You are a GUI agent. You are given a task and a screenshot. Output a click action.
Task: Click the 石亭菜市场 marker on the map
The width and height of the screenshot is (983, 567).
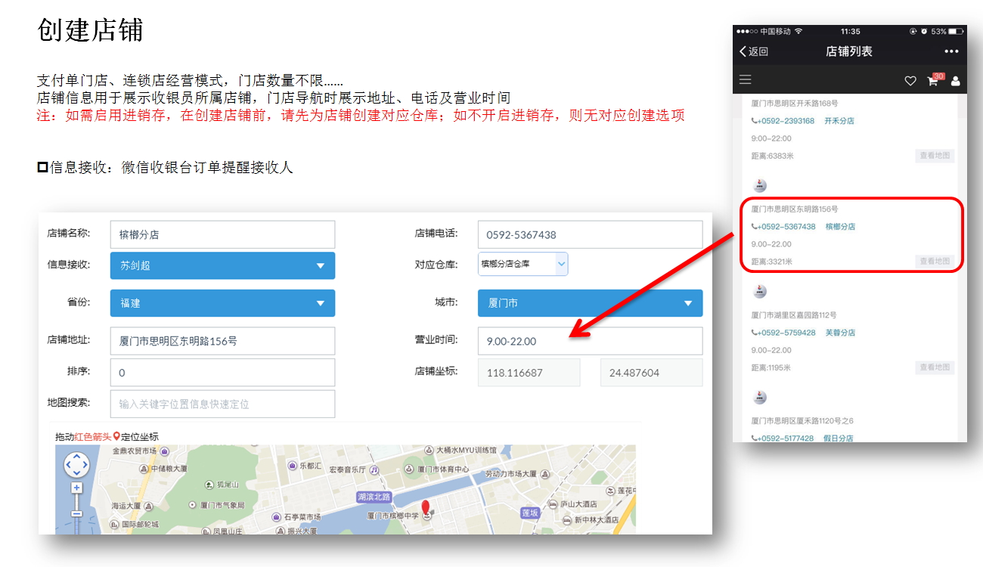pos(277,517)
